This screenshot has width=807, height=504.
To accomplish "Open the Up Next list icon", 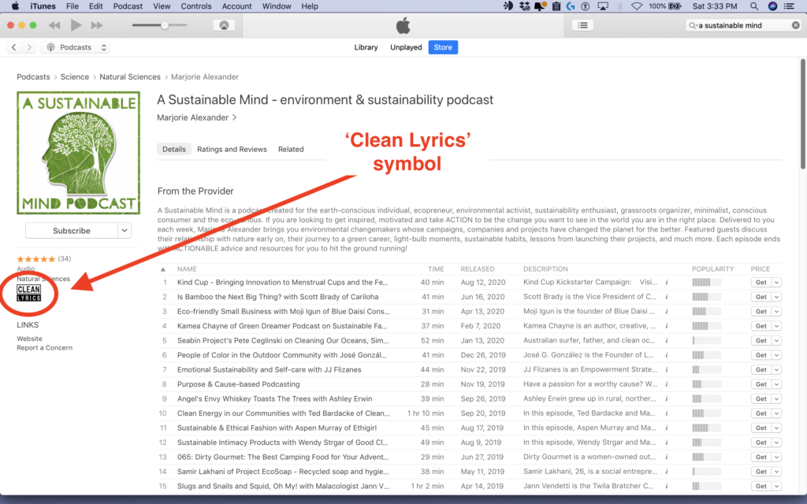I will [582, 25].
